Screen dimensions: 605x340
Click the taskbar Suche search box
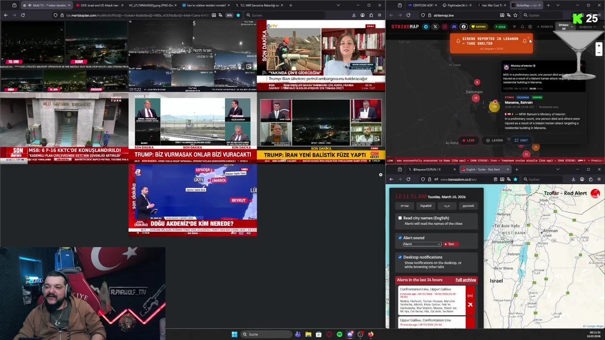pyautogui.click(x=266, y=334)
